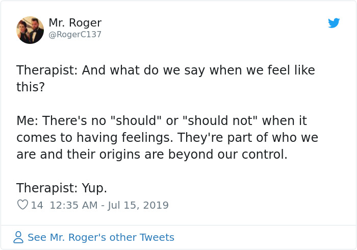Click "They're part of who we" text
Viewport: 357px width, 250px height.
coord(256,138)
